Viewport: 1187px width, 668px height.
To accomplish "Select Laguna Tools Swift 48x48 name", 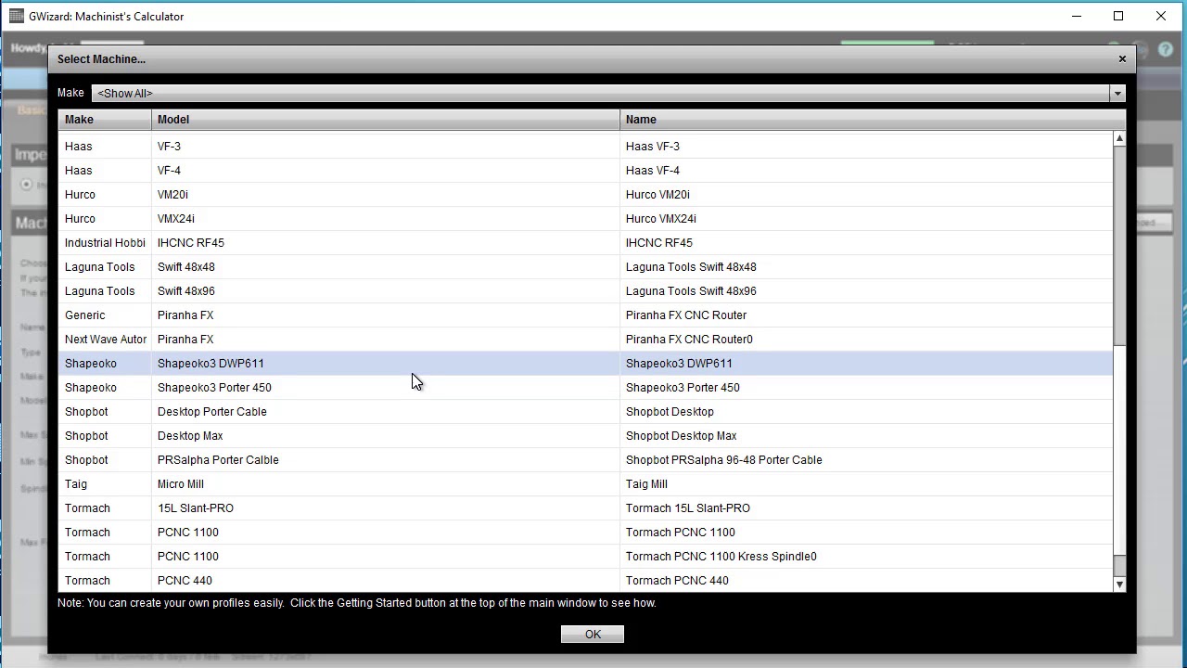I will pos(866,267).
